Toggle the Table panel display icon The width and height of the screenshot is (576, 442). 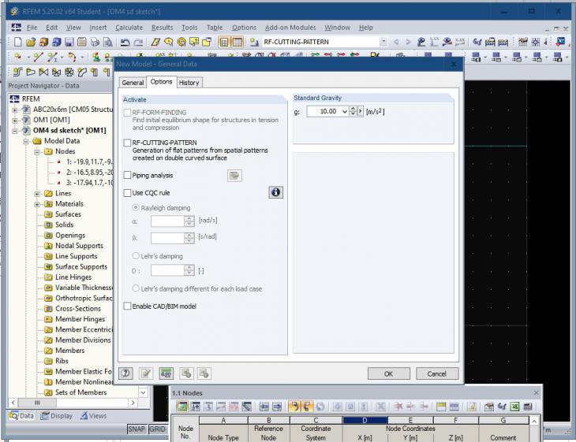tap(238, 42)
